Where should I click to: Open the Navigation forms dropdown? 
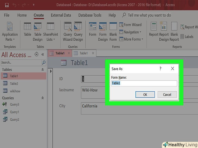tap(130, 32)
